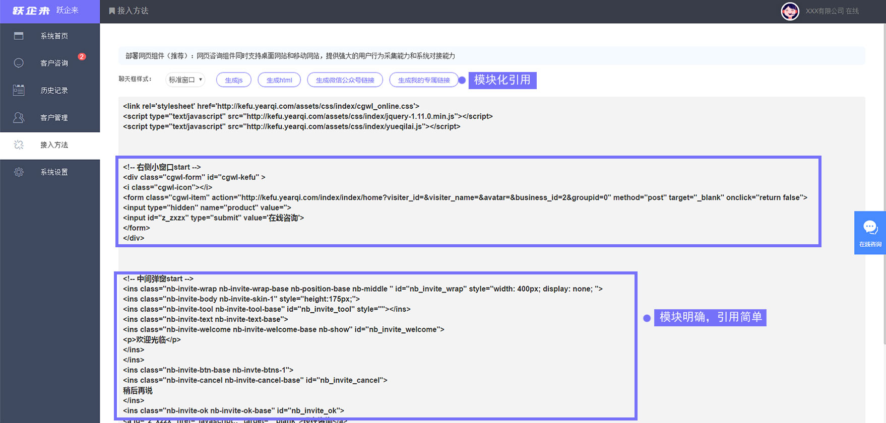This screenshot has height=423, width=886.
Task: Click the nb_invite_cancel code line
Action: (255, 380)
